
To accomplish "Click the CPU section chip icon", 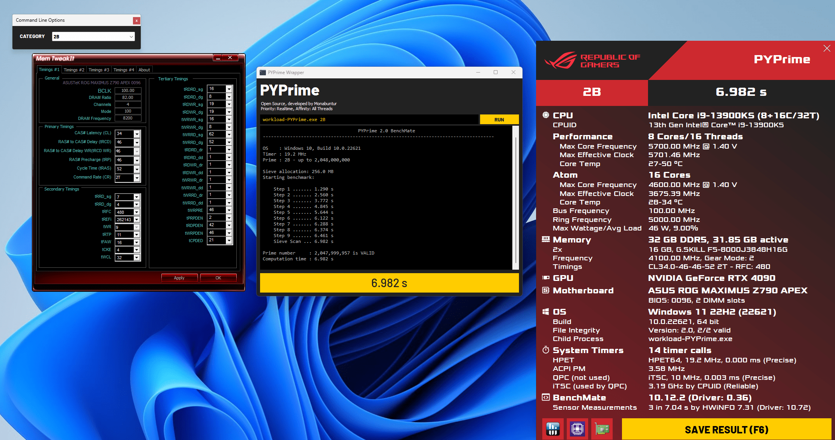I will tap(546, 115).
